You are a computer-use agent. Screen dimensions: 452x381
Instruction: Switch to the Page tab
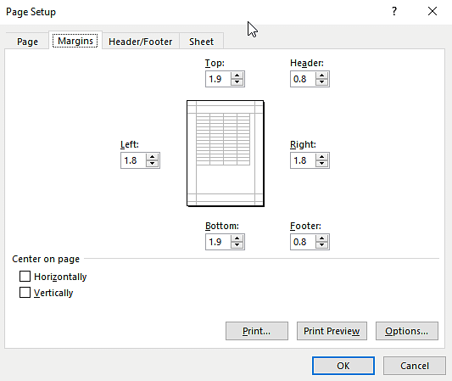coord(27,42)
